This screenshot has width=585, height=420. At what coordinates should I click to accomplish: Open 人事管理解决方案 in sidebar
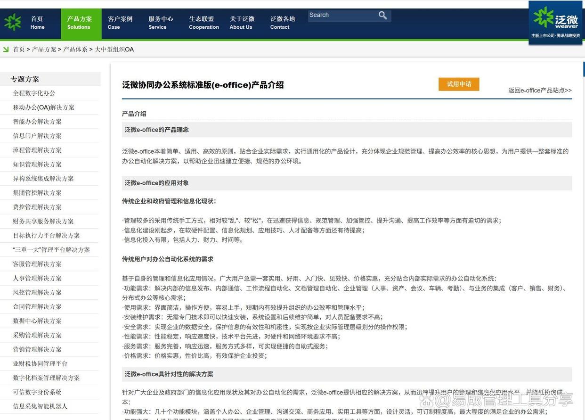37,278
